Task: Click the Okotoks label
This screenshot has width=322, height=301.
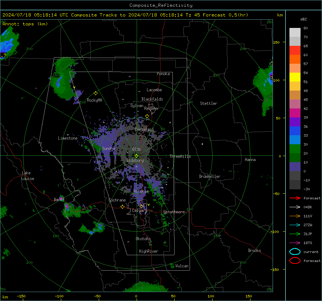Action: point(143,239)
